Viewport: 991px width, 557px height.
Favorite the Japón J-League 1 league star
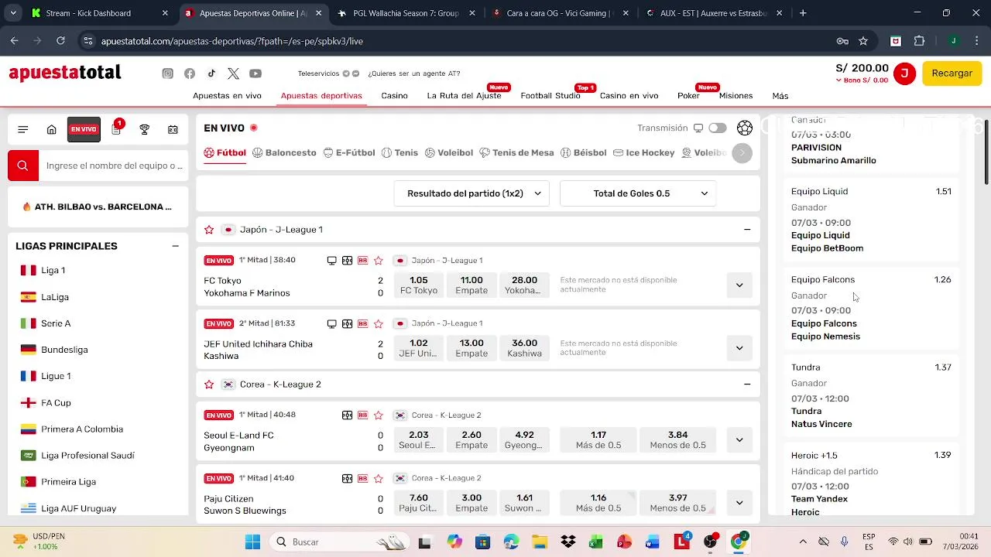point(209,230)
